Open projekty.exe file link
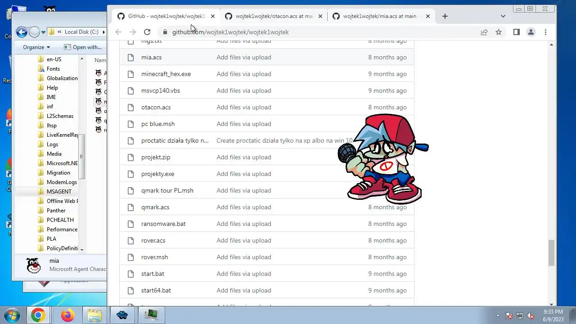Screen dimensions: 576x324 click(157, 174)
